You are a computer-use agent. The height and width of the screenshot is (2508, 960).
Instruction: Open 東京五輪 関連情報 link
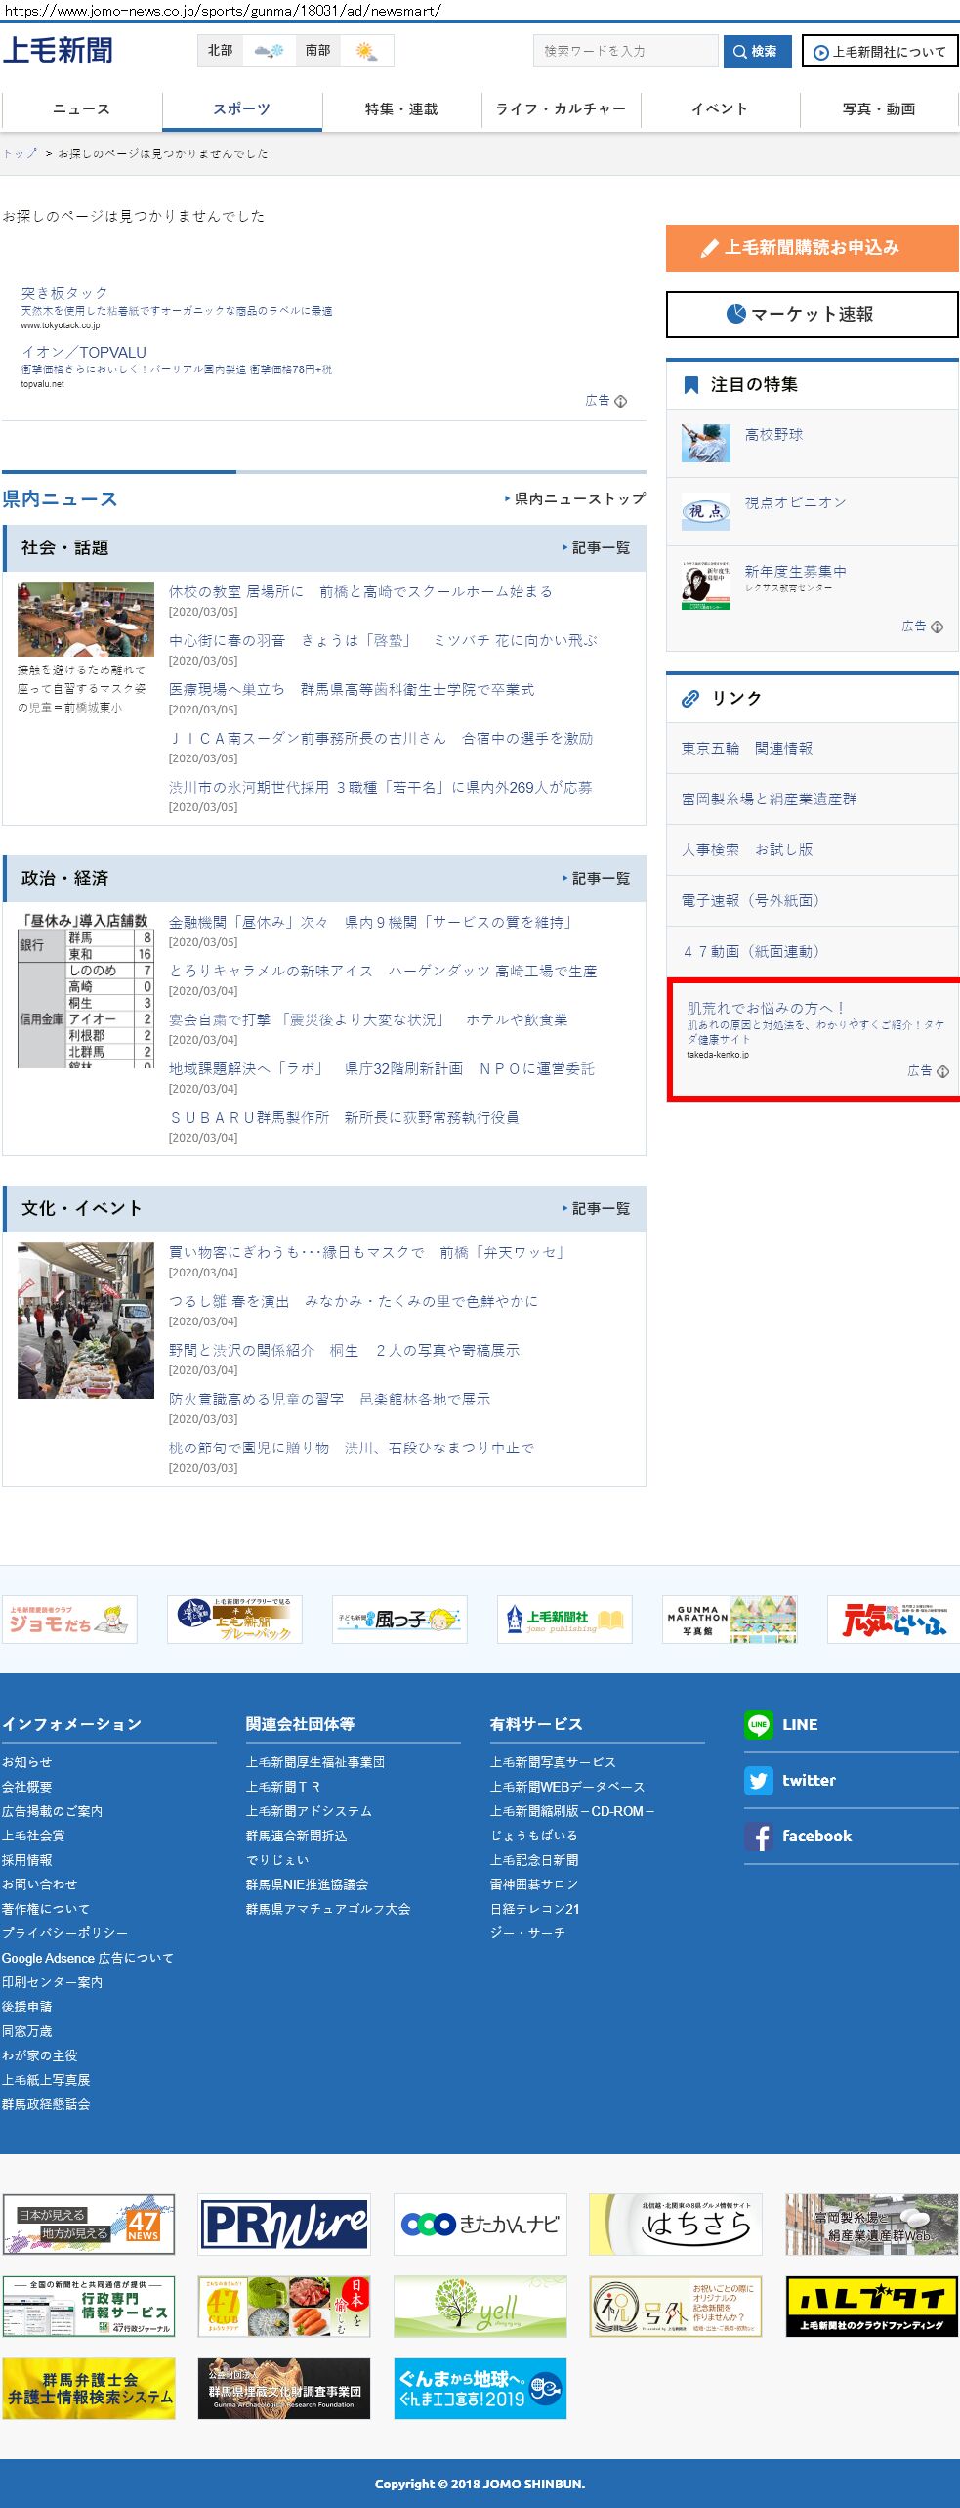tap(747, 749)
